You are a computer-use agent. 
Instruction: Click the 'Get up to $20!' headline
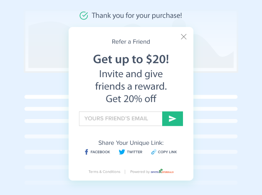click(x=131, y=59)
